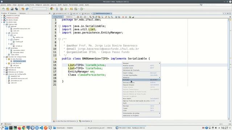Click the search magnifier icon at top right
Viewport: 232px width, 130px height.
201,5
